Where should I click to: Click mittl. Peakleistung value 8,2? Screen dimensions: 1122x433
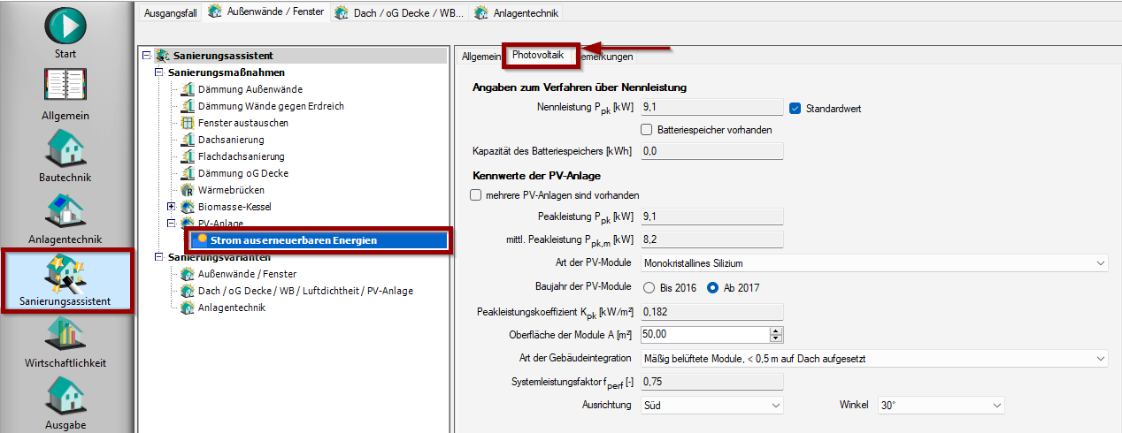(x=711, y=239)
